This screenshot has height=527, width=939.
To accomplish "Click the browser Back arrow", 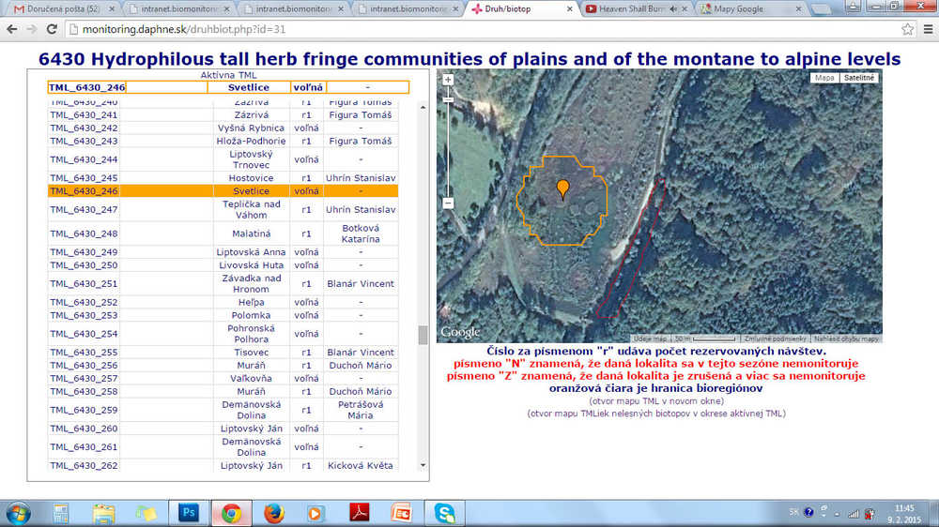I will 11,29.
